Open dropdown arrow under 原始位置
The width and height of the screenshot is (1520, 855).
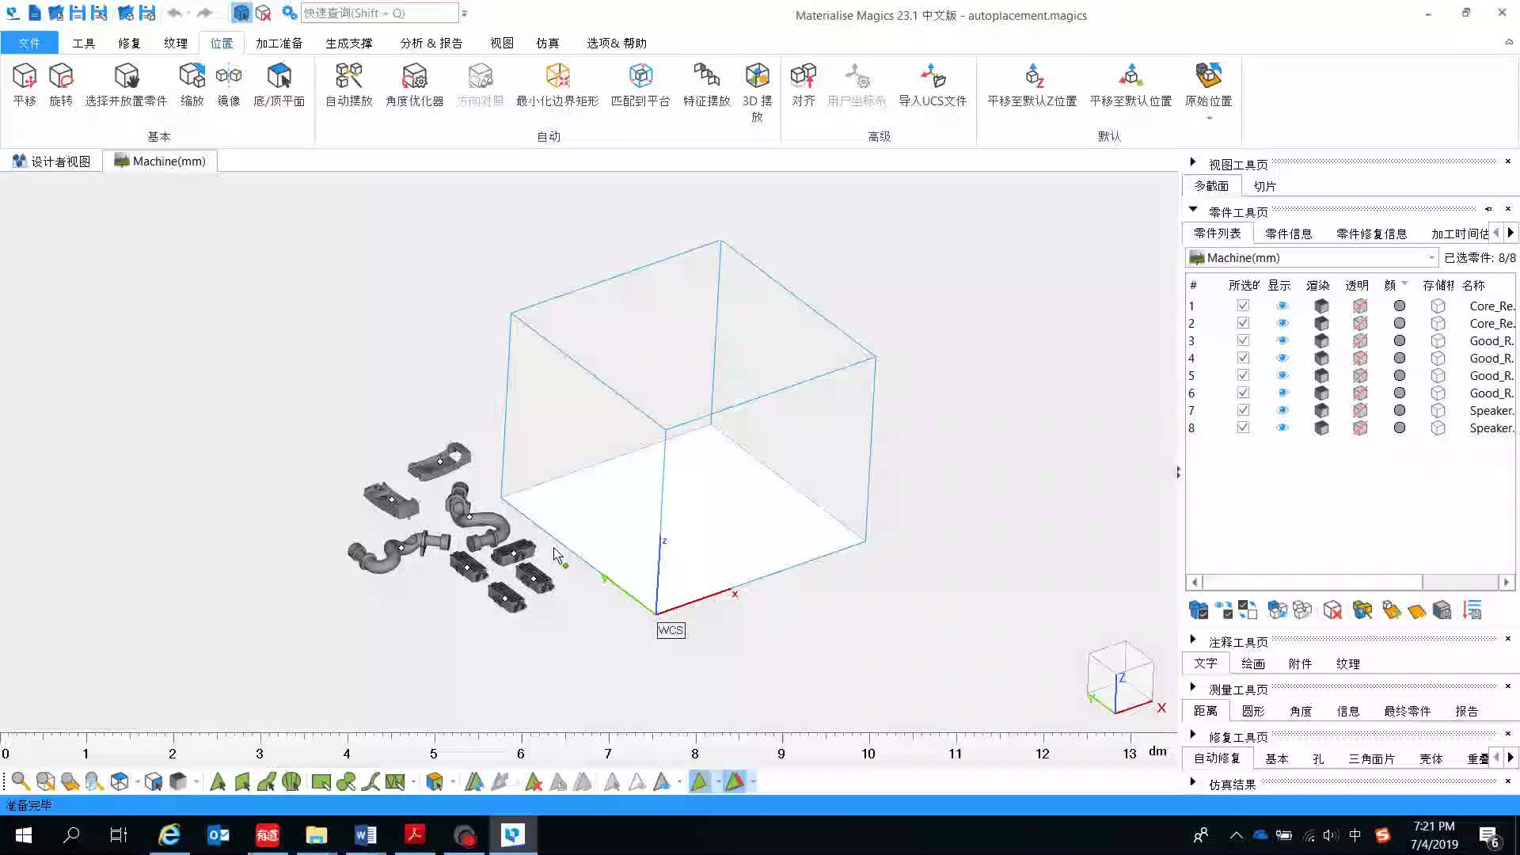point(1209,118)
